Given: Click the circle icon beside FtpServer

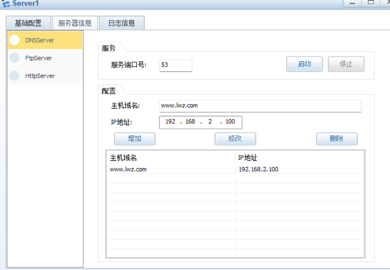Looking at the screenshot, I should click(x=14, y=58).
